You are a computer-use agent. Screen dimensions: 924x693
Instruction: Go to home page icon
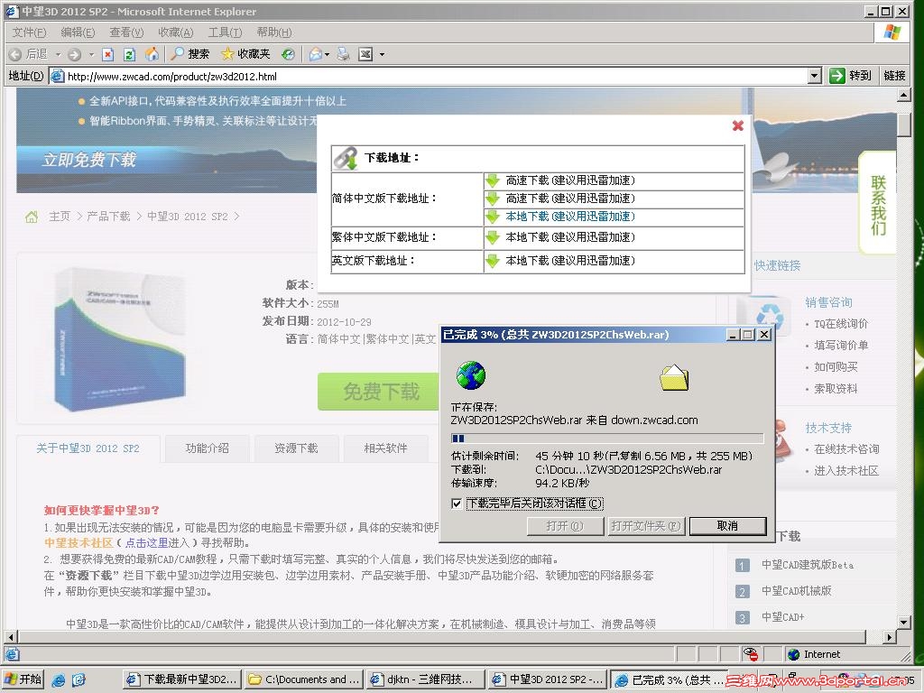pos(152,54)
